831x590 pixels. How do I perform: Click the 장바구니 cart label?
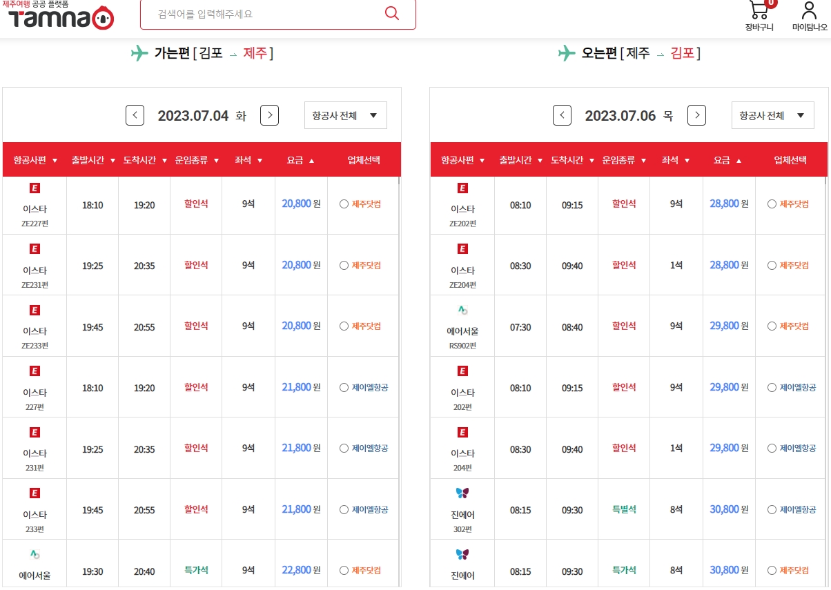point(759,28)
